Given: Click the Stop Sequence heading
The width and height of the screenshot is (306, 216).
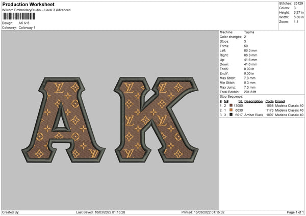Looking at the screenshot, I should pyautogui.click(x=231, y=97).
